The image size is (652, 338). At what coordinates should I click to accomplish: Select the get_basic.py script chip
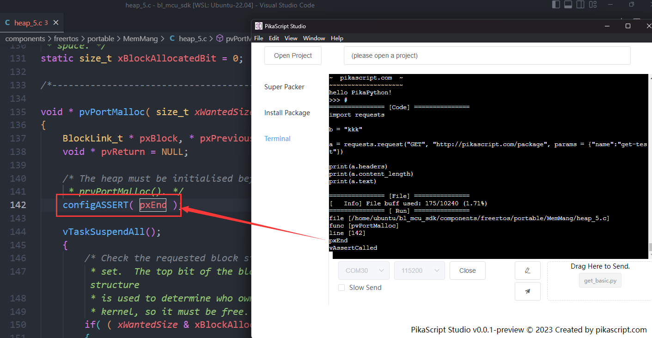pyautogui.click(x=600, y=280)
